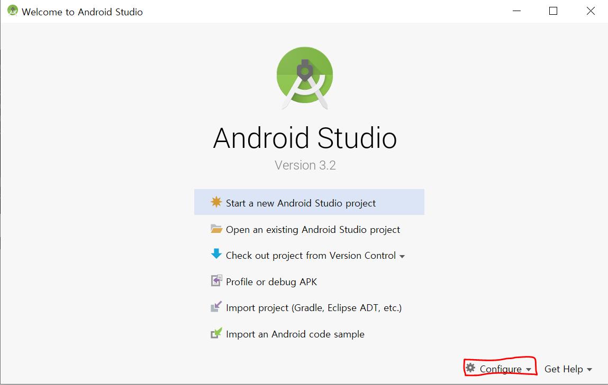Click the blue download arrow icon for Version Control

pos(216,254)
